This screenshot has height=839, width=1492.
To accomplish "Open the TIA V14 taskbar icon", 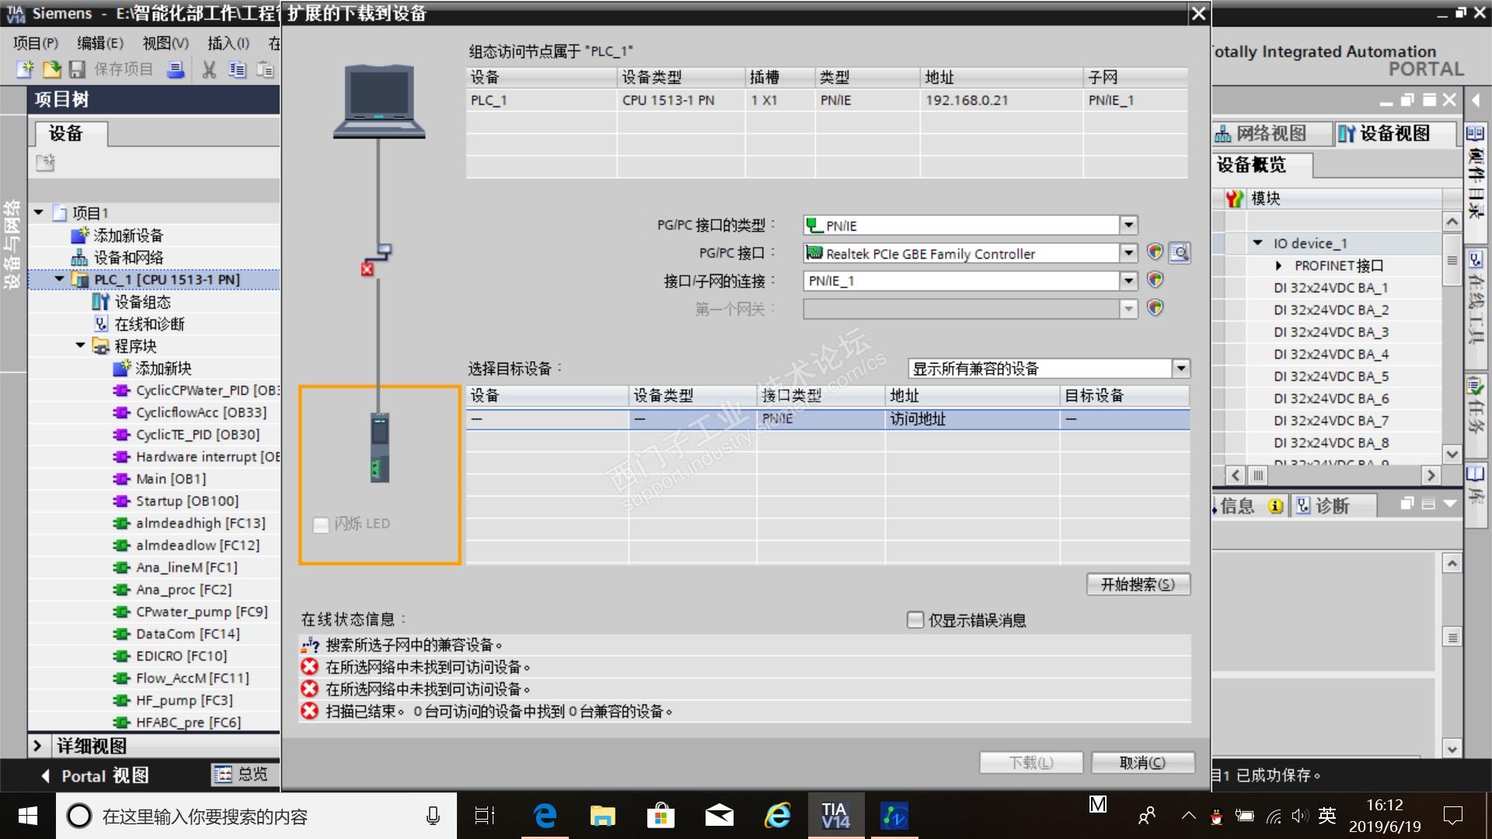I will point(835,816).
